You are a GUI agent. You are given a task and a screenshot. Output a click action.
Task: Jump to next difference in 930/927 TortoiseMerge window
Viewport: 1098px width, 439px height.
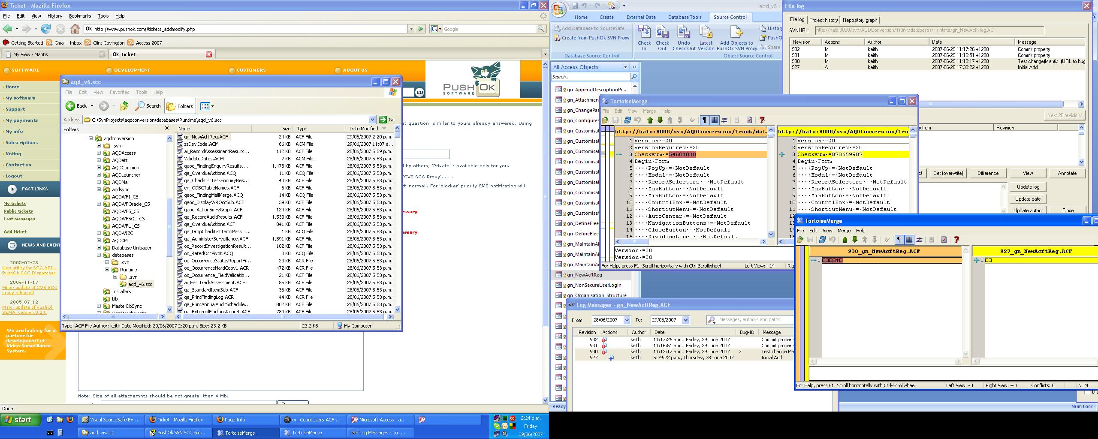[x=854, y=240]
